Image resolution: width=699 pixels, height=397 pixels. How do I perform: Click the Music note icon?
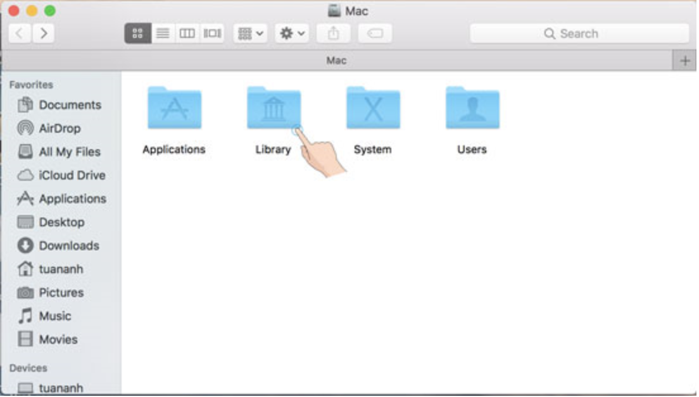25,316
